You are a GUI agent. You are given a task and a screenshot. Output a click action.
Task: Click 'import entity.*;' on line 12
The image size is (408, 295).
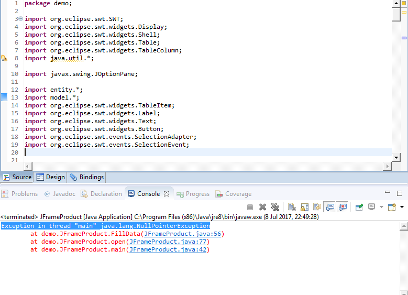(53, 90)
